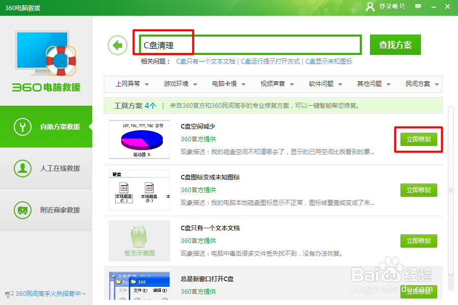Click the 登录帐号 user icon
The height and width of the screenshot is (305, 458).
click(370, 7)
